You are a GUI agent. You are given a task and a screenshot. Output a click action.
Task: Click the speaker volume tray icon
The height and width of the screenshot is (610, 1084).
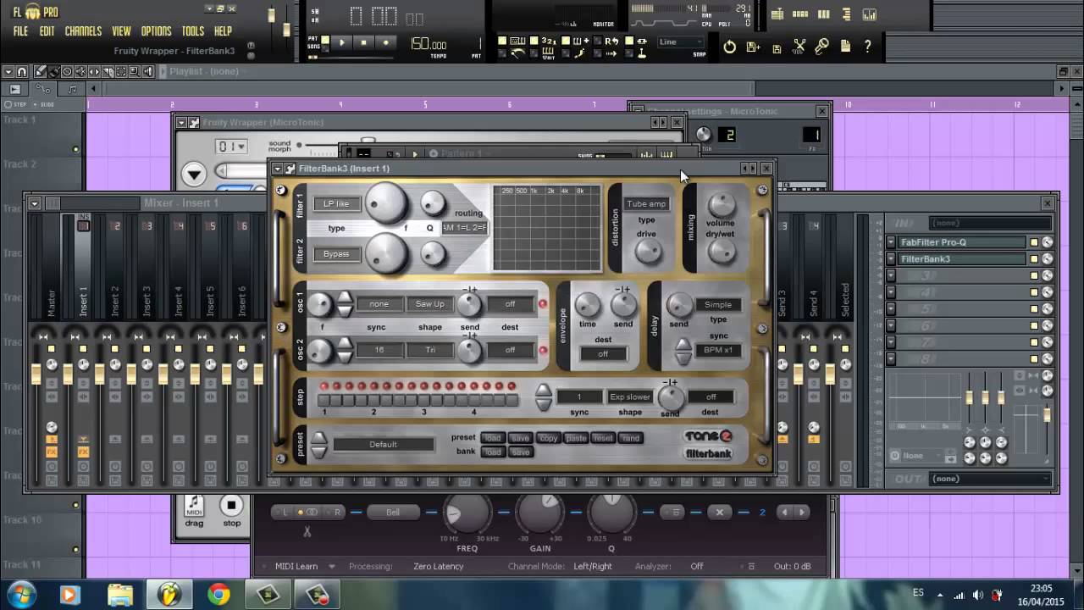click(978, 595)
